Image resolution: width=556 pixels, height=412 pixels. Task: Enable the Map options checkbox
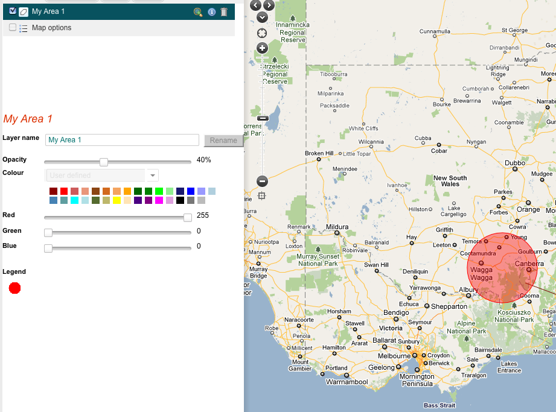[x=13, y=27]
